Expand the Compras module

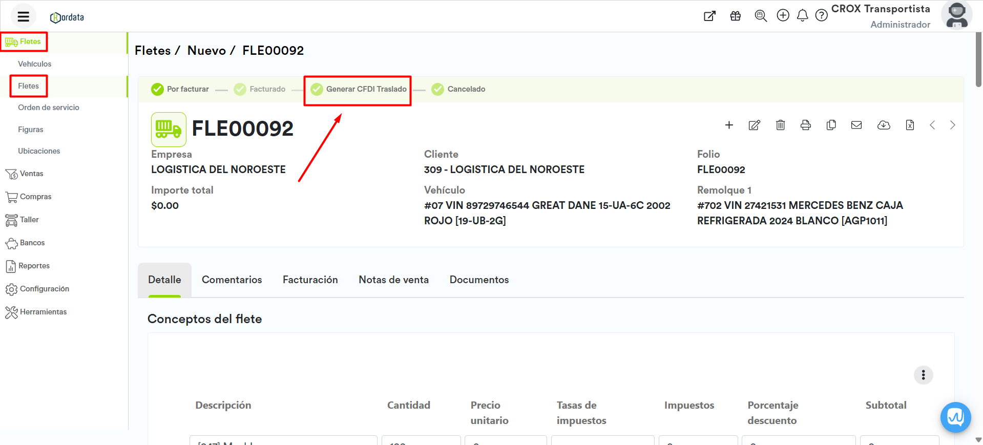(x=28, y=197)
